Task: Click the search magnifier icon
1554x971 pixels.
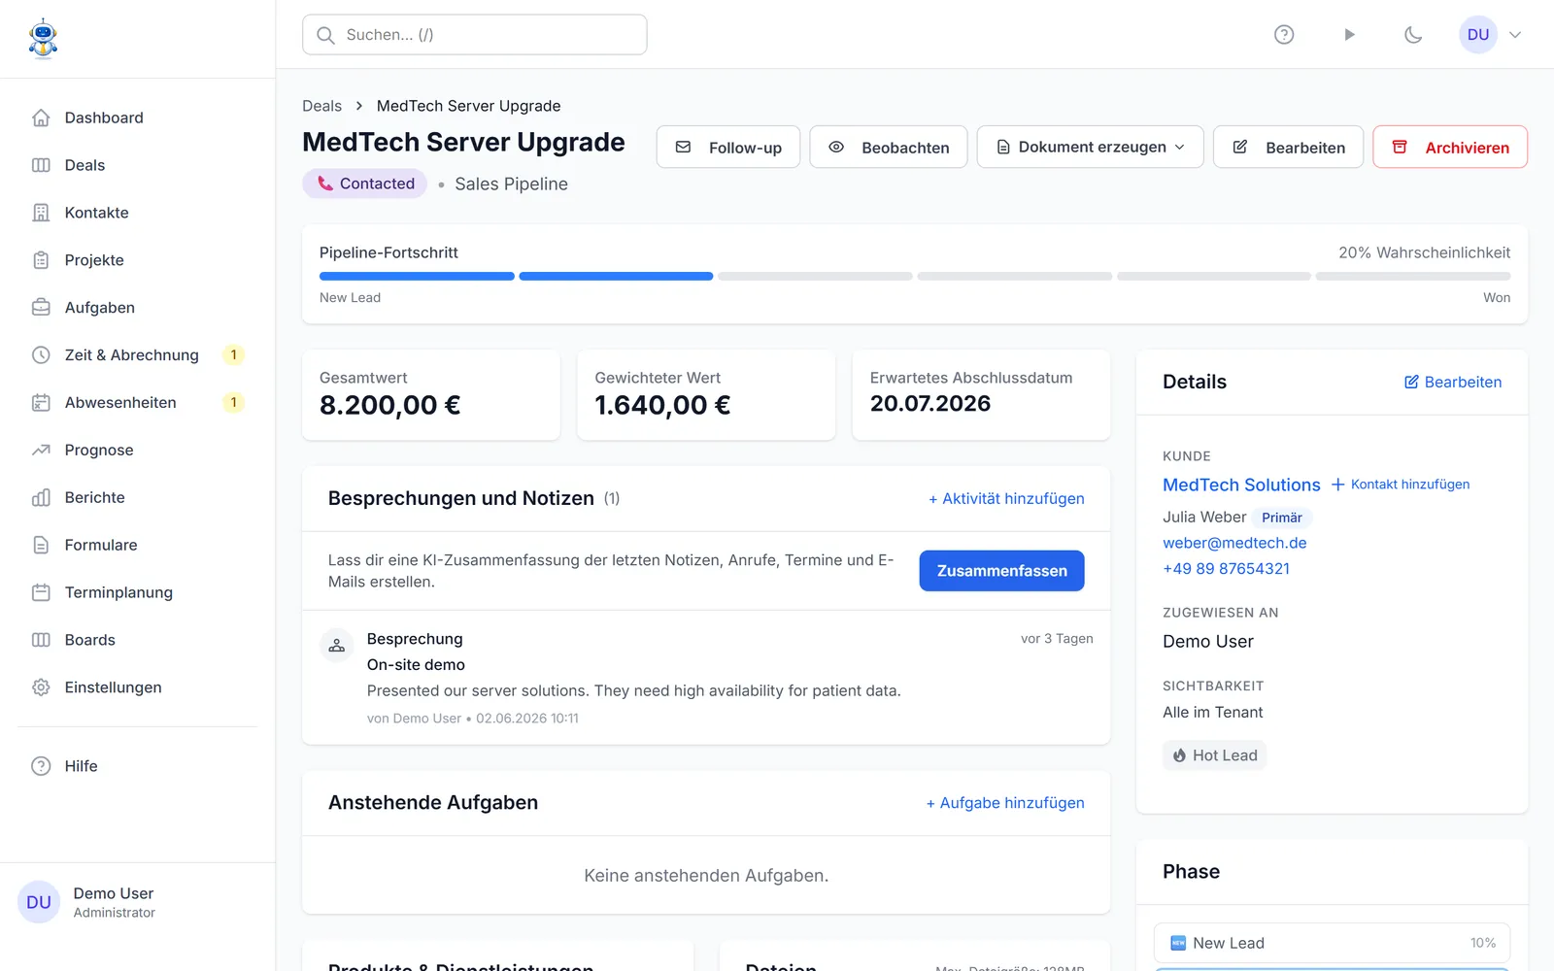Action: coord(325,35)
